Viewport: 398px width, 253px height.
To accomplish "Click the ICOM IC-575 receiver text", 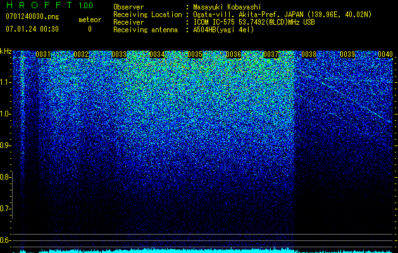I will (x=254, y=22).
